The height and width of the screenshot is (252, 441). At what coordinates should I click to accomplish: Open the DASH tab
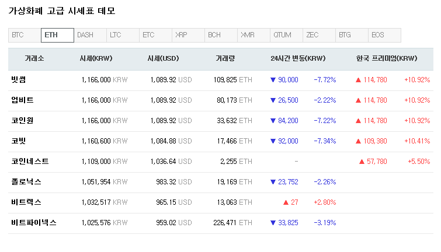coord(90,36)
